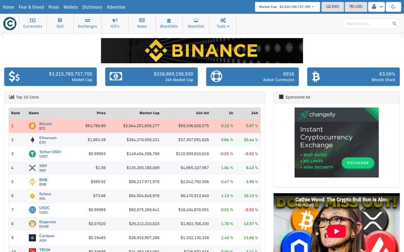Open the Tether USDt link
The image size is (404, 252).
click(x=50, y=152)
